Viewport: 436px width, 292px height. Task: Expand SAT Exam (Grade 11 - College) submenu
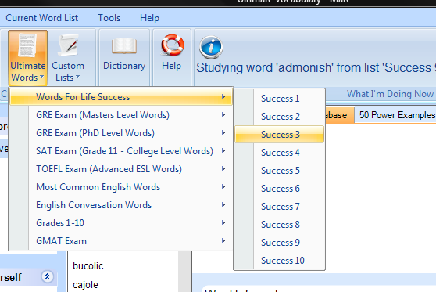[x=121, y=151]
